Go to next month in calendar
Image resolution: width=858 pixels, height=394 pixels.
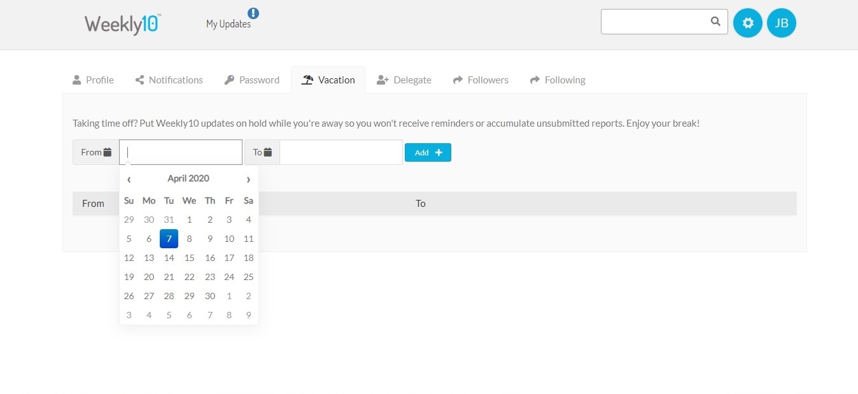click(248, 179)
